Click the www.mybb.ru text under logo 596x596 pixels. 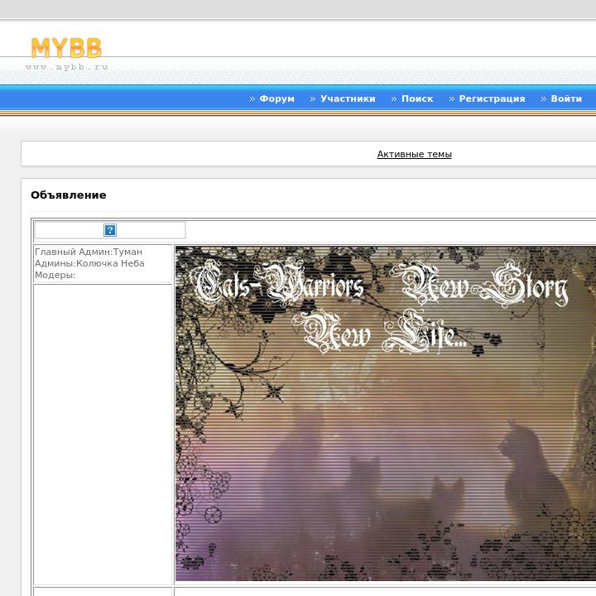[x=66, y=67]
